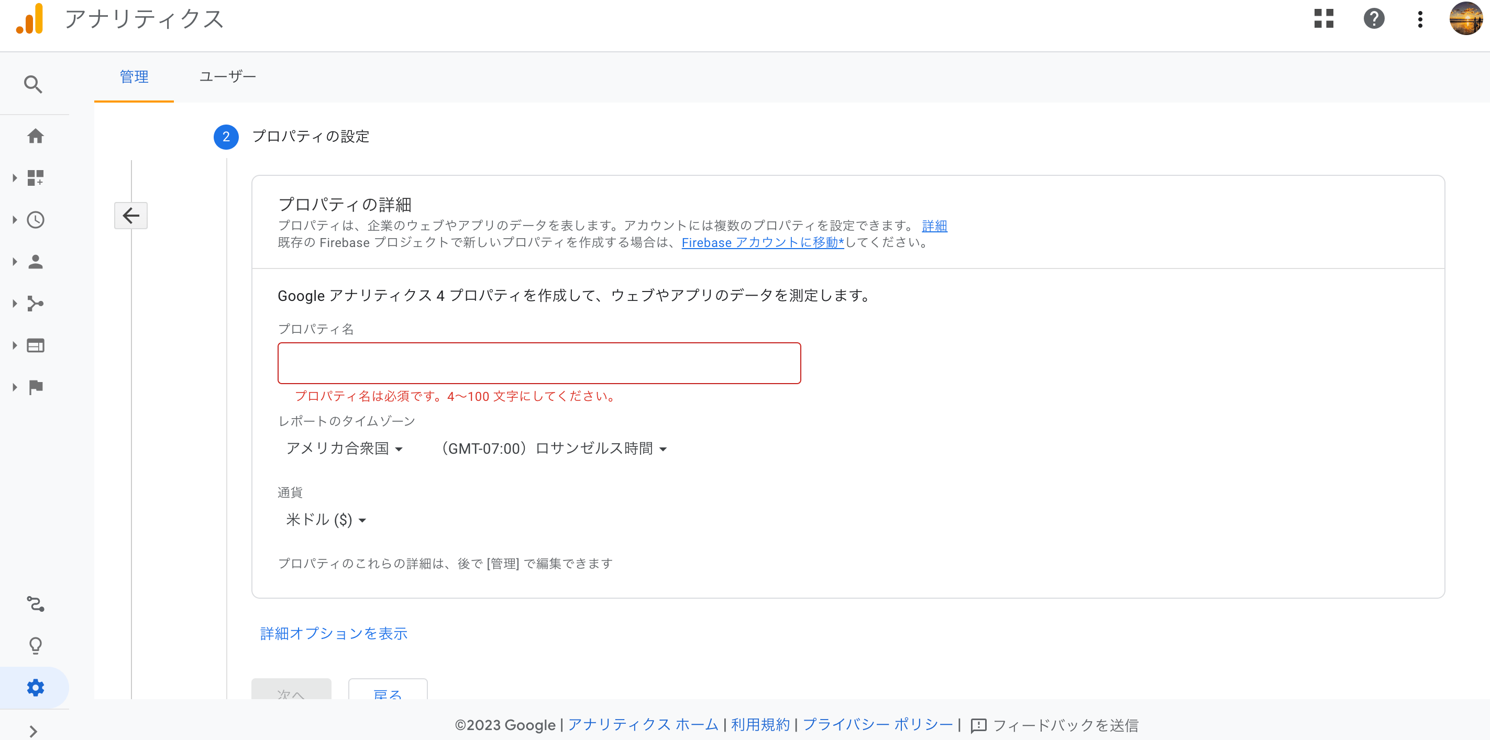Screen dimensions: 1490x740
Task: Open the 米ドル ($) currency dropdown
Action: tap(326, 520)
